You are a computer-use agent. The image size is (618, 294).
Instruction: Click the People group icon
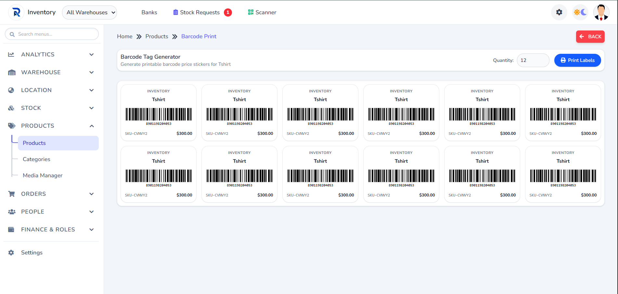click(12, 212)
